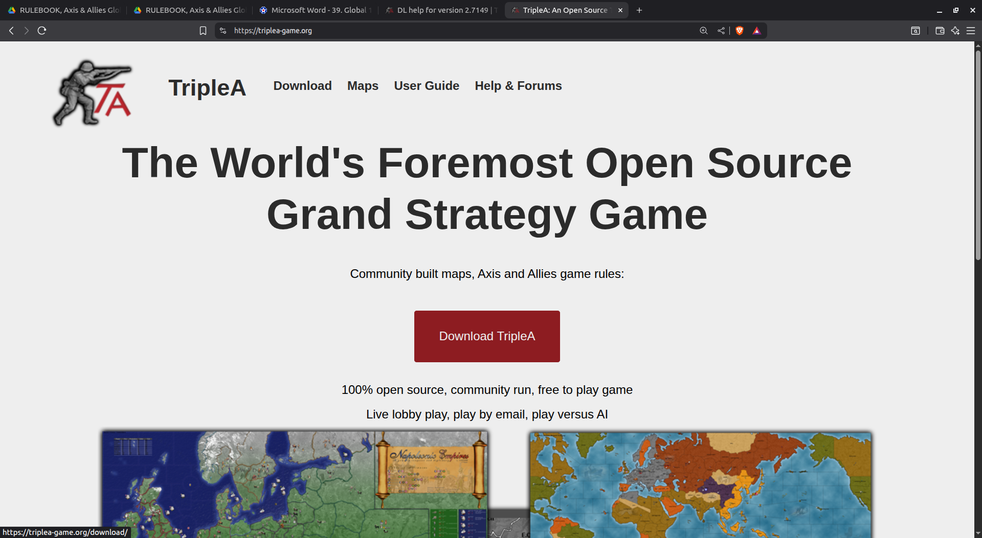The image size is (982, 538).
Task: Switch to second RULEBOOK Axis & Allies tab
Action: click(190, 10)
